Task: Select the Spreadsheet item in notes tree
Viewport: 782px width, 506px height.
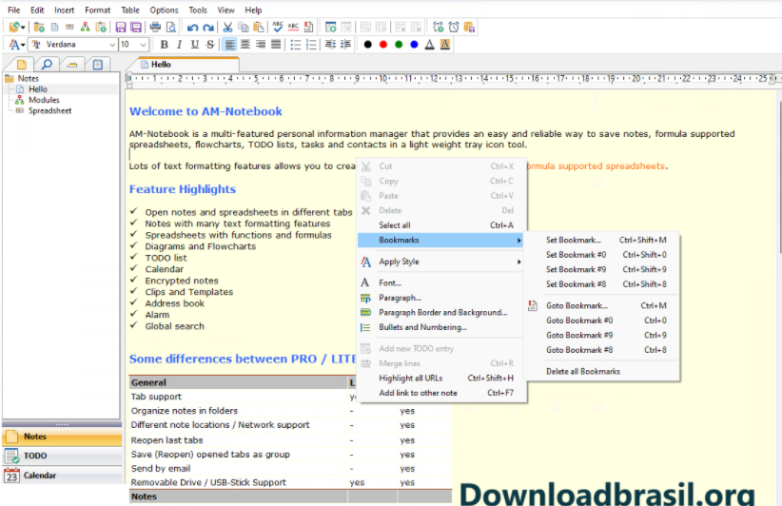Action: point(49,110)
